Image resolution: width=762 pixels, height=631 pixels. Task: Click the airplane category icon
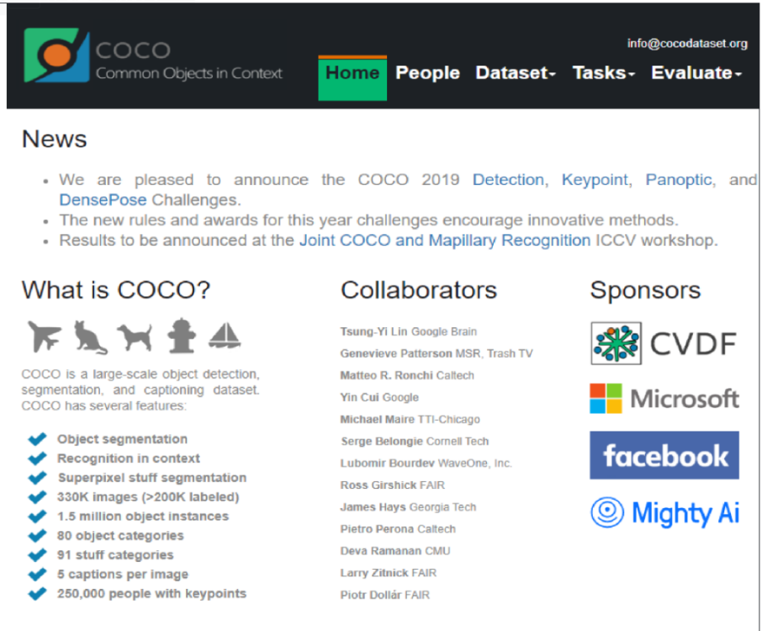click(45, 336)
